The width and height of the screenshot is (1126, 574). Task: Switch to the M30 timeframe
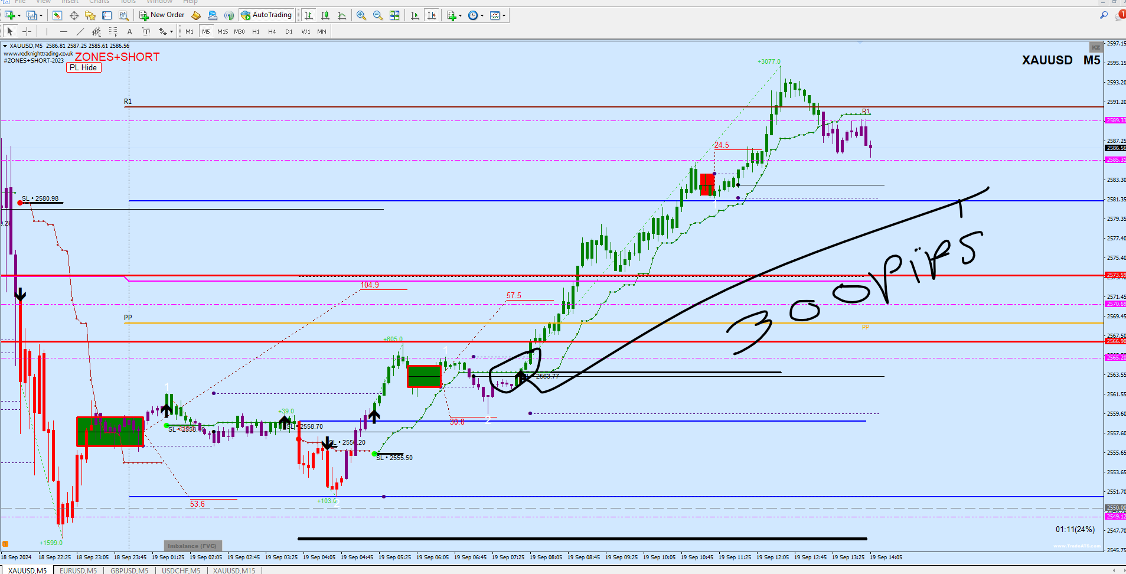[239, 31]
